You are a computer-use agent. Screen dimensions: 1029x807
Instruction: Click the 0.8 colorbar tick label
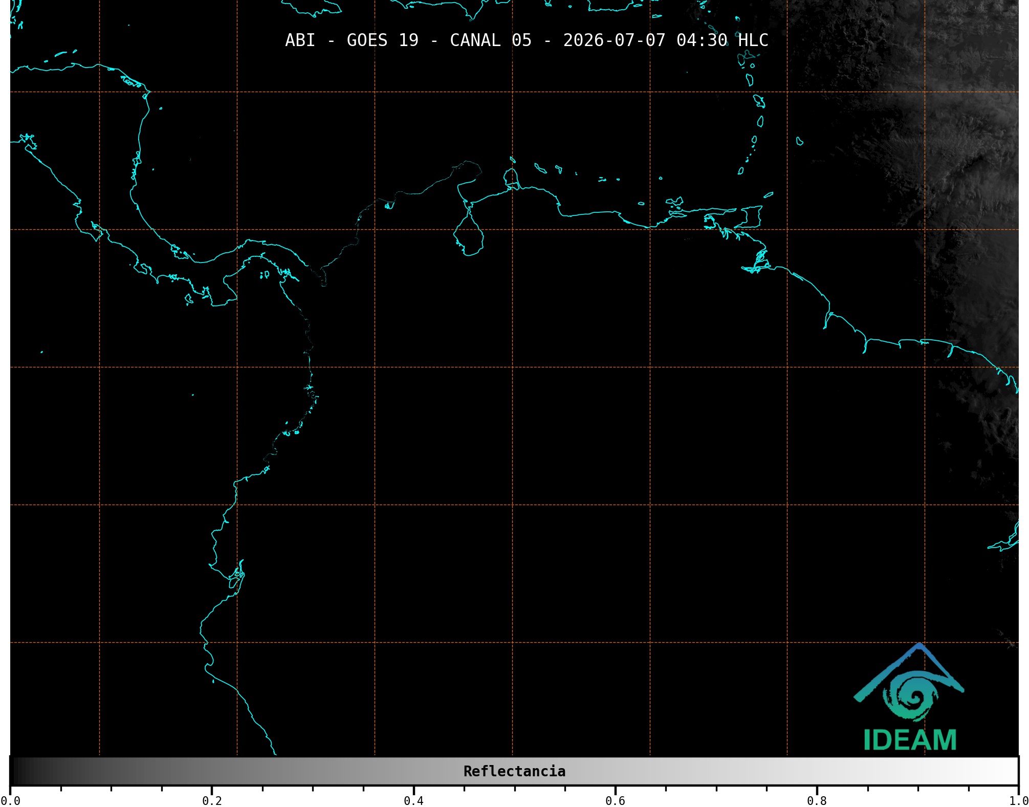(x=817, y=801)
